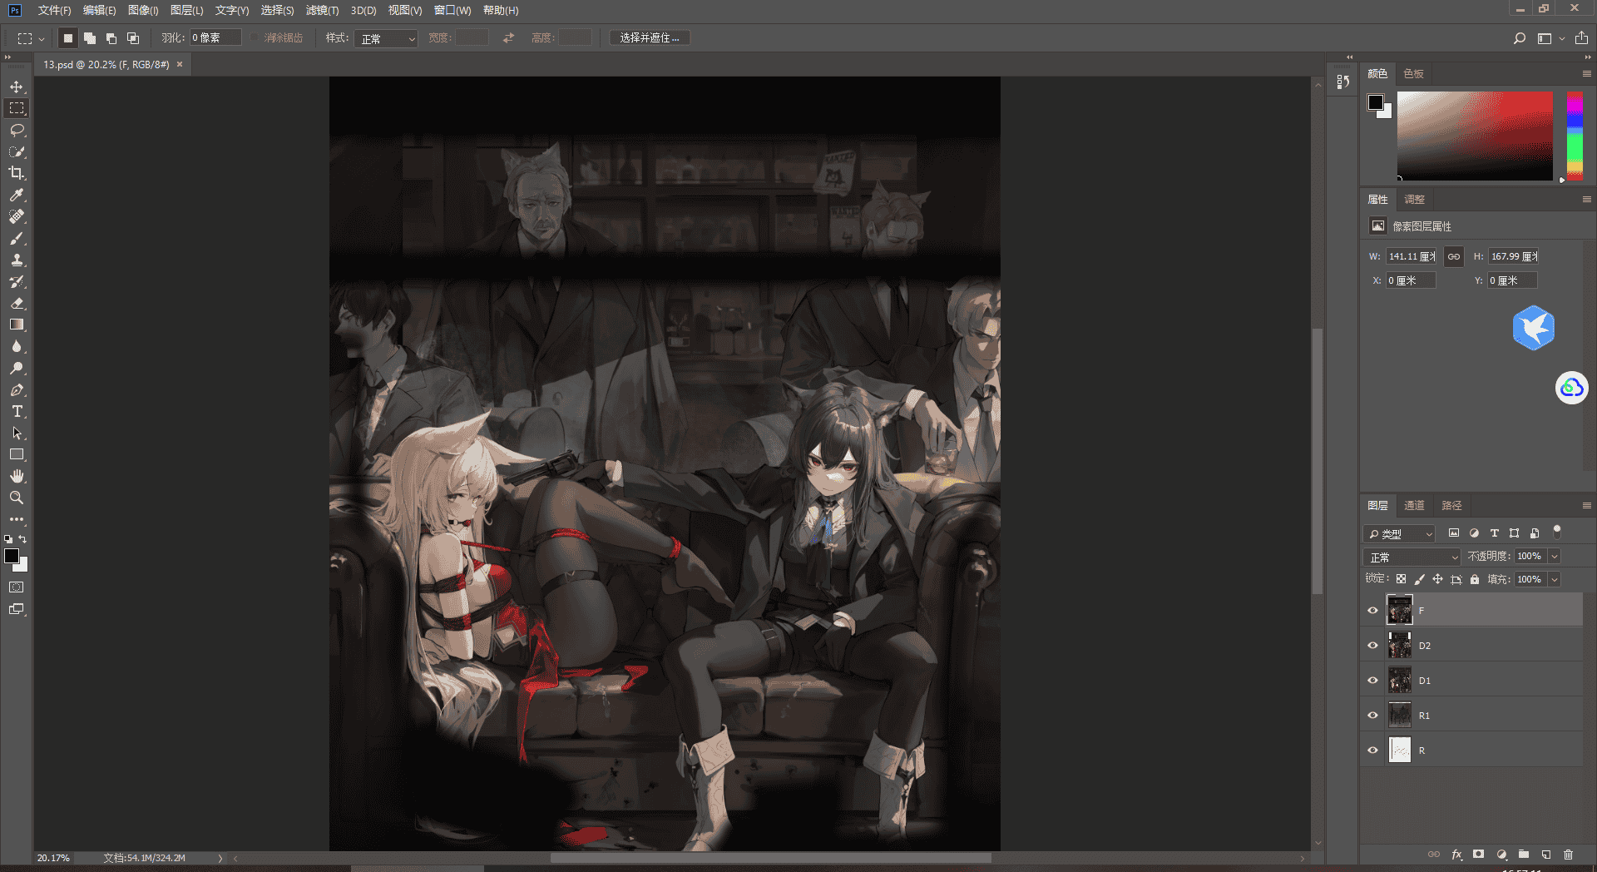Click the feather value input field
This screenshot has height=872, width=1597.
[215, 38]
